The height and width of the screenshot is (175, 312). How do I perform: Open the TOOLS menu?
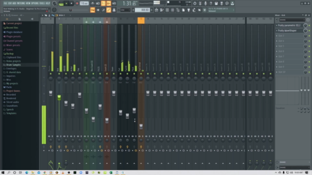[x=42, y=3]
